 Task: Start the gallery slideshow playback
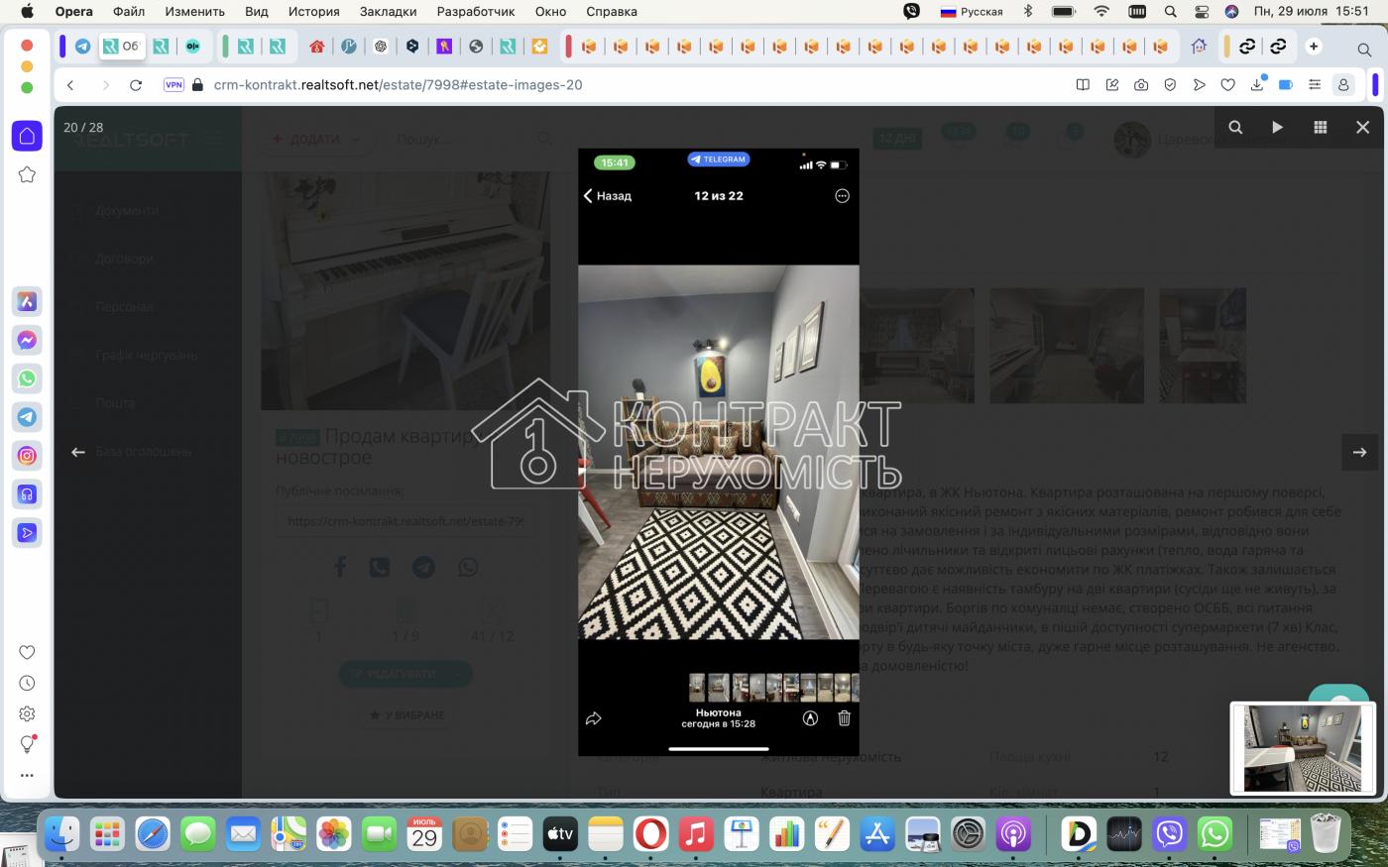click(x=1277, y=127)
